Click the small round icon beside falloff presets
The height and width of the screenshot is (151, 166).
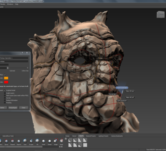(x=66, y=139)
